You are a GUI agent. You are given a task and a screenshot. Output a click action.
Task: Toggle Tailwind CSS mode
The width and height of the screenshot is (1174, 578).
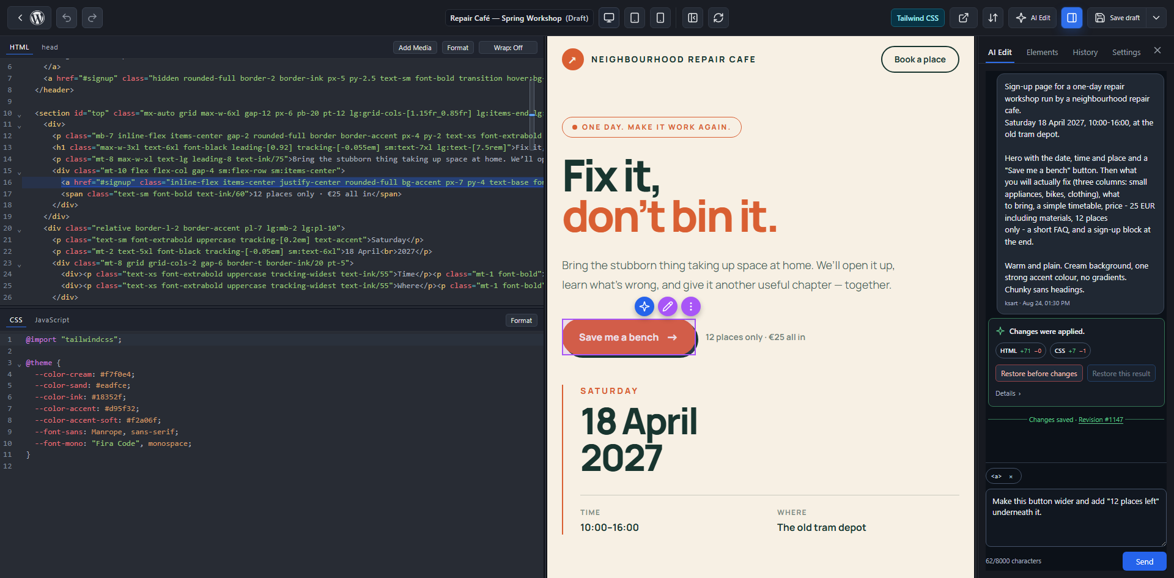coord(917,18)
